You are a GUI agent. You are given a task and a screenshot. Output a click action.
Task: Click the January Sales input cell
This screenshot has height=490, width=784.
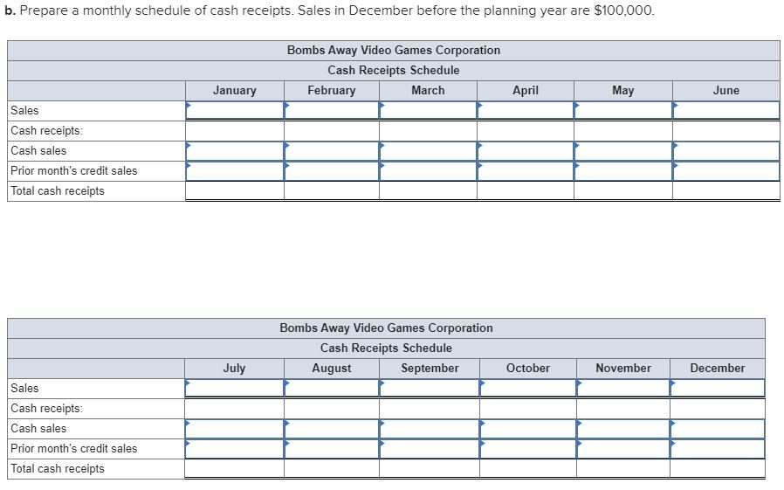coord(234,110)
